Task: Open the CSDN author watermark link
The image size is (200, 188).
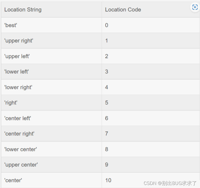Action: (x=170, y=183)
